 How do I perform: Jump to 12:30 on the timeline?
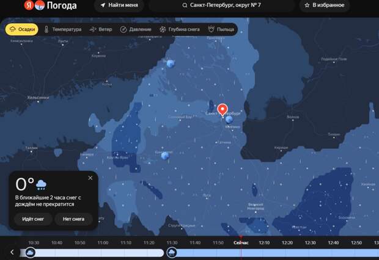[310, 242]
